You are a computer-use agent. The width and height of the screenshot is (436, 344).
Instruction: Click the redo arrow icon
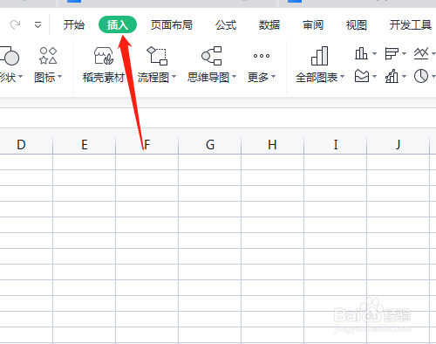(15, 25)
